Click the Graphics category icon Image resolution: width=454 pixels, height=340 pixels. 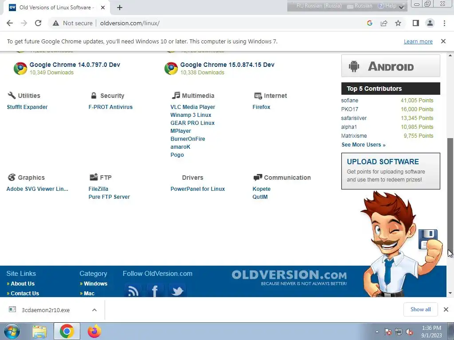coord(12,177)
